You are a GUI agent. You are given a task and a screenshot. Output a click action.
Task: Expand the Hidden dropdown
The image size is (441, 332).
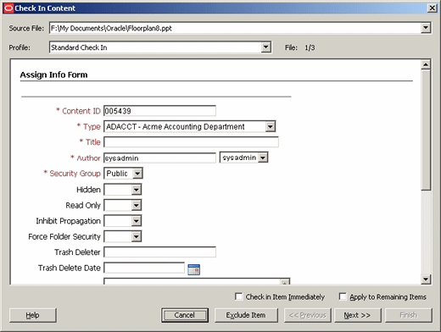pyautogui.click(x=137, y=190)
